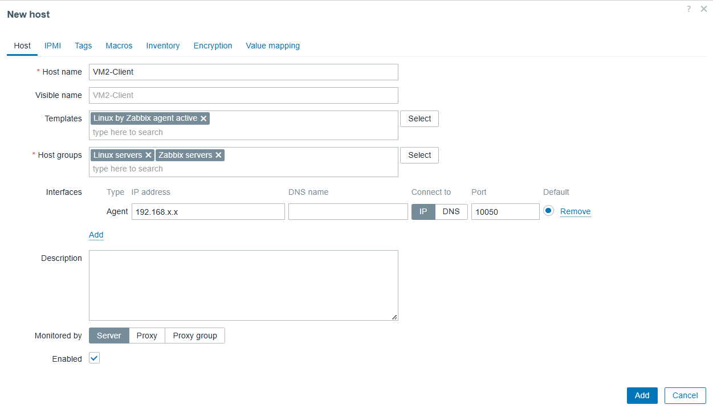Switch to the Macros tab
Image resolution: width=713 pixels, height=409 pixels.
[x=119, y=46]
